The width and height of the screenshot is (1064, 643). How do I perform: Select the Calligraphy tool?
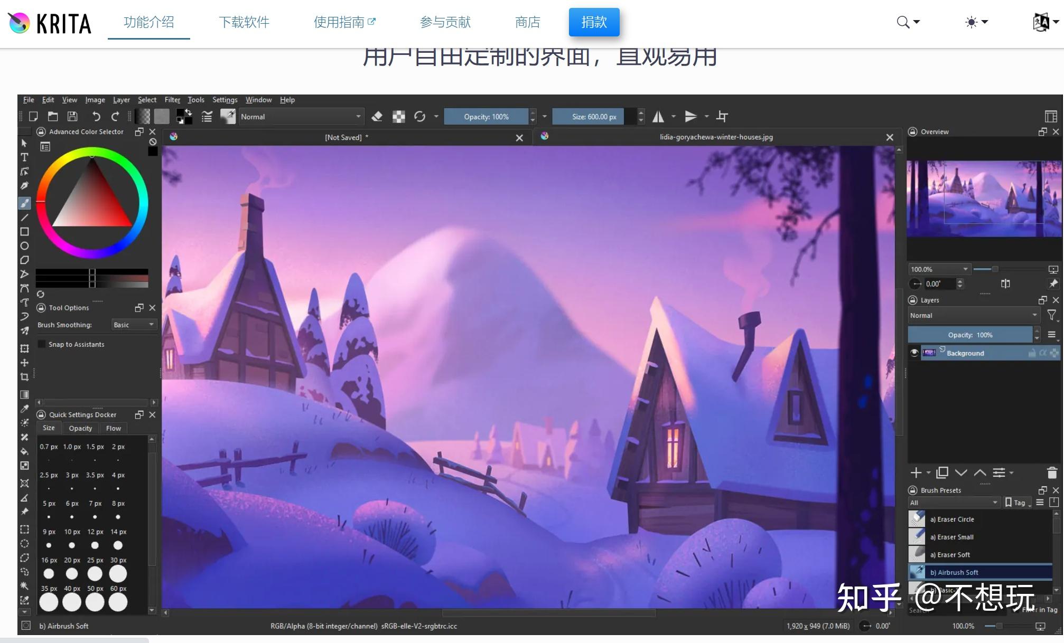[x=24, y=186]
